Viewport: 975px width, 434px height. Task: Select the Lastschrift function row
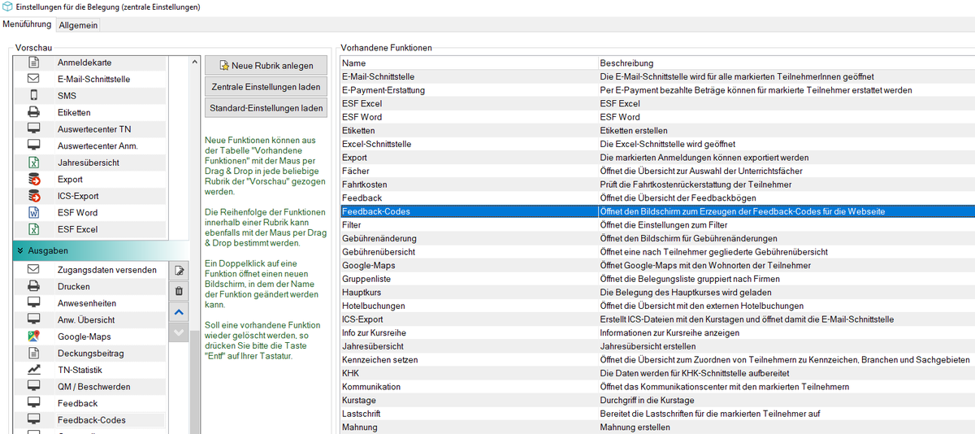656,414
